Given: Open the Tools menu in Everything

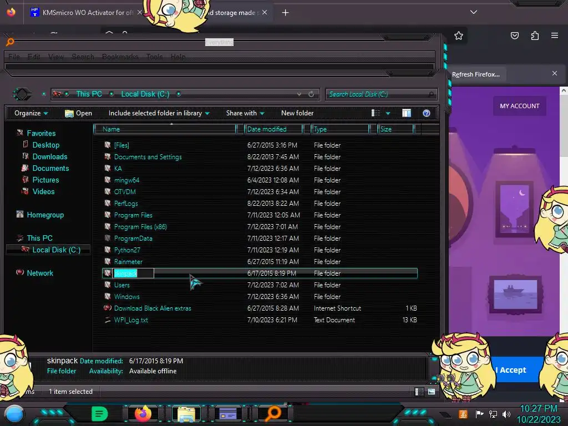Looking at the screenshot, I should [154, 57].
